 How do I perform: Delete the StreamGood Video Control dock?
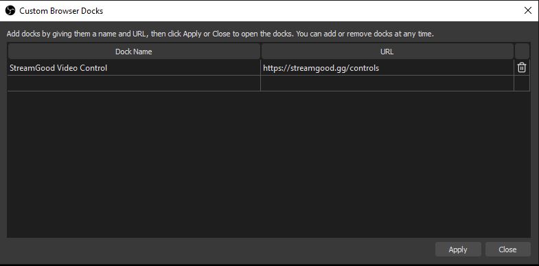coord(521,67)
